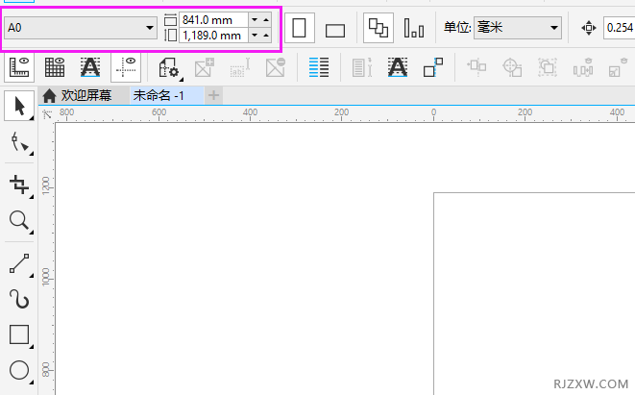Select the Crop tool
The image size is (635, 395).
pos(19,185)
